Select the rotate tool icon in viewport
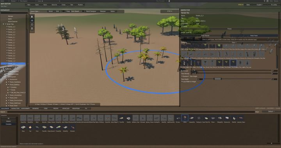Image resolution: width=281 pixels, height=148 pixels. click(32, 25)
